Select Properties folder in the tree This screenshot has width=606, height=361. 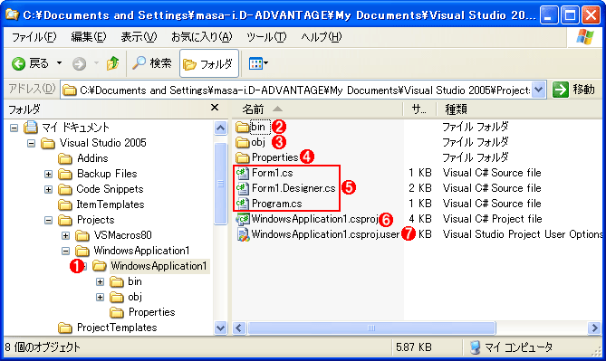pos(151,312)
